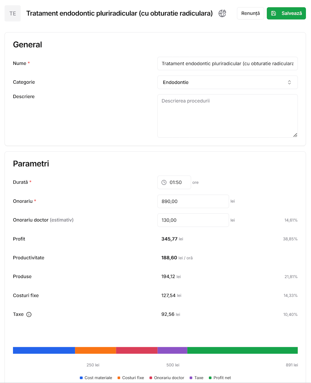Click the Descrierea procedurii textarea
The height and width of the screenshot is (383, 311).
click(x=227, y=116)
